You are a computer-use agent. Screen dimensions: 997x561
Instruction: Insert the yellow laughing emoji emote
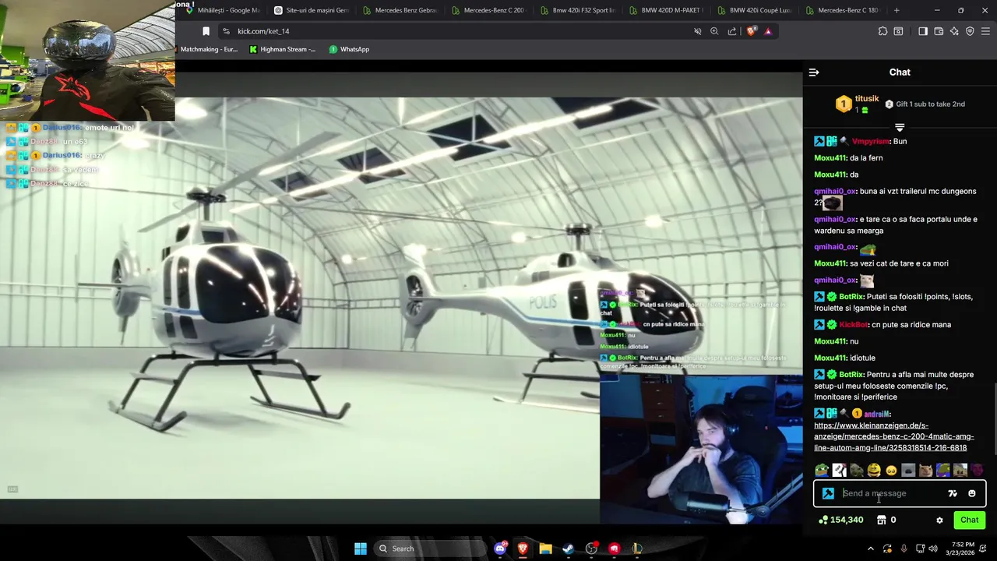[x=874, y=470]
